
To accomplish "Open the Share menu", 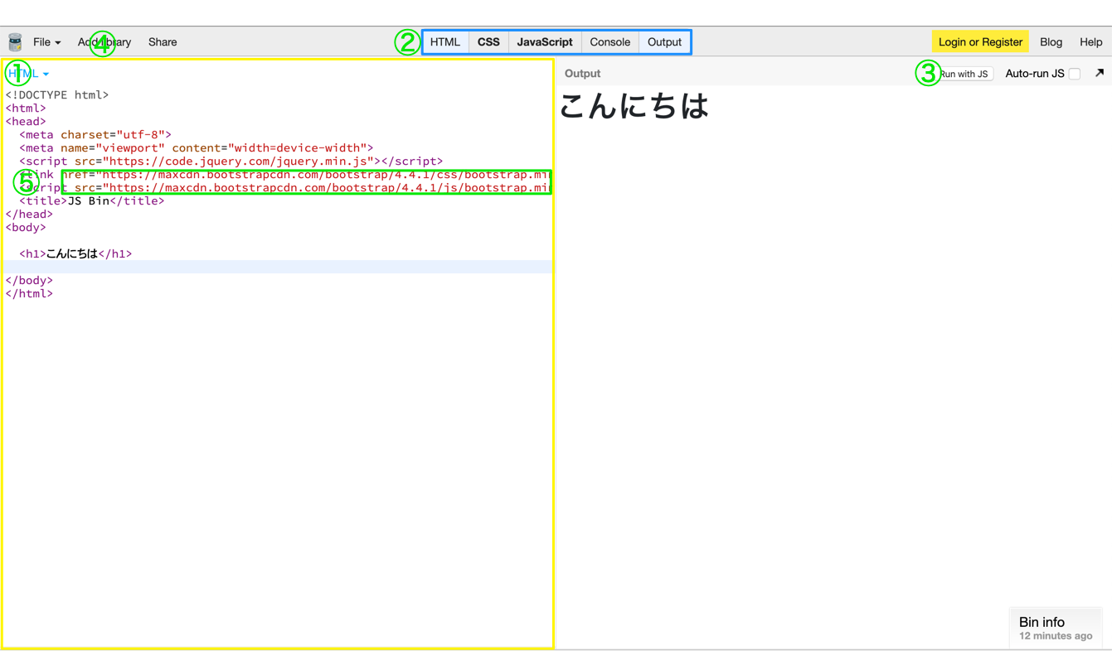I will click(x=162, y=41).
